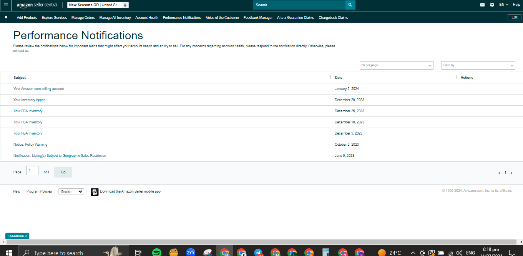Open A-to-z Guarantee Claims
Image resolution: width=523 pixels, height=256 pixels.
point(296,18)
